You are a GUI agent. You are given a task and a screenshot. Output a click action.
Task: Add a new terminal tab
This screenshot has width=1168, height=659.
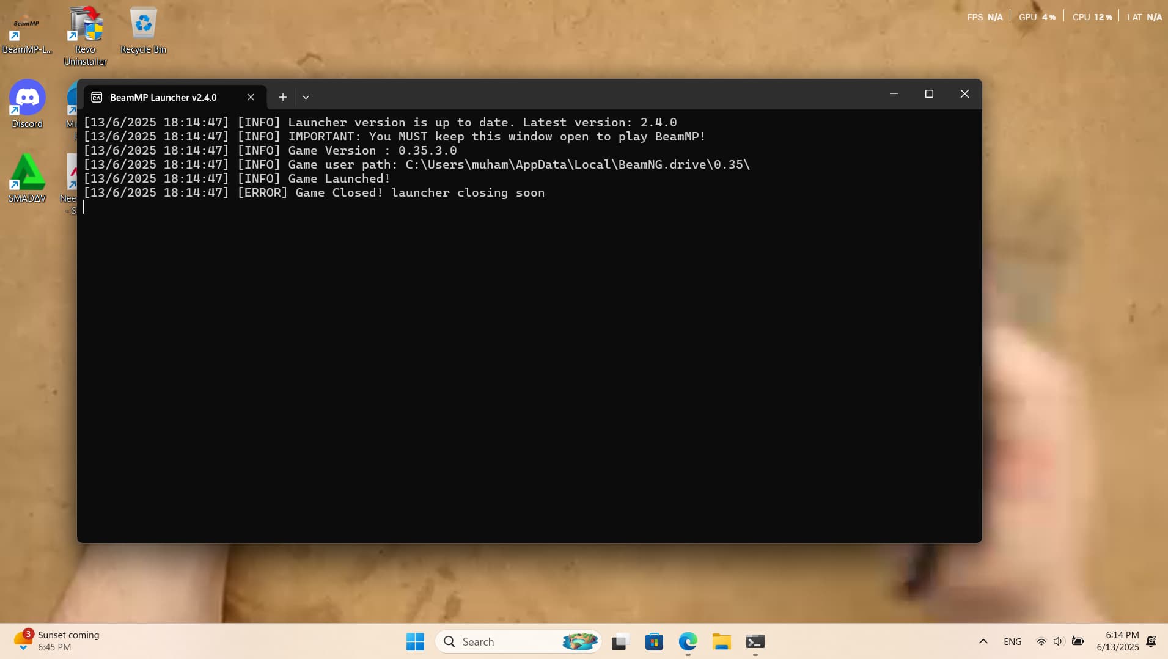click(x=282, y=97)
